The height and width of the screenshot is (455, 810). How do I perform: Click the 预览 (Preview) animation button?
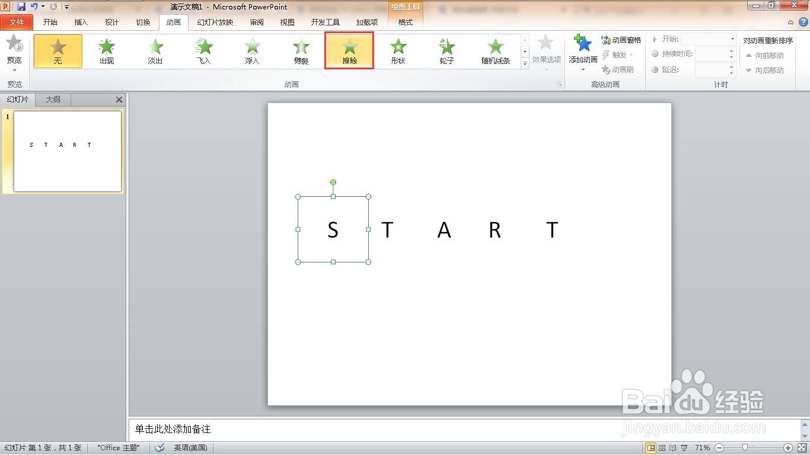pyautogui.click(x=14, y=53)
